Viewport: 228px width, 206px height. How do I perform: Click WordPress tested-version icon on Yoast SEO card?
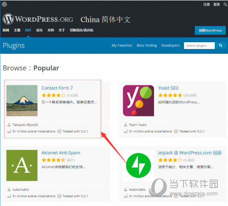[176, 131]
